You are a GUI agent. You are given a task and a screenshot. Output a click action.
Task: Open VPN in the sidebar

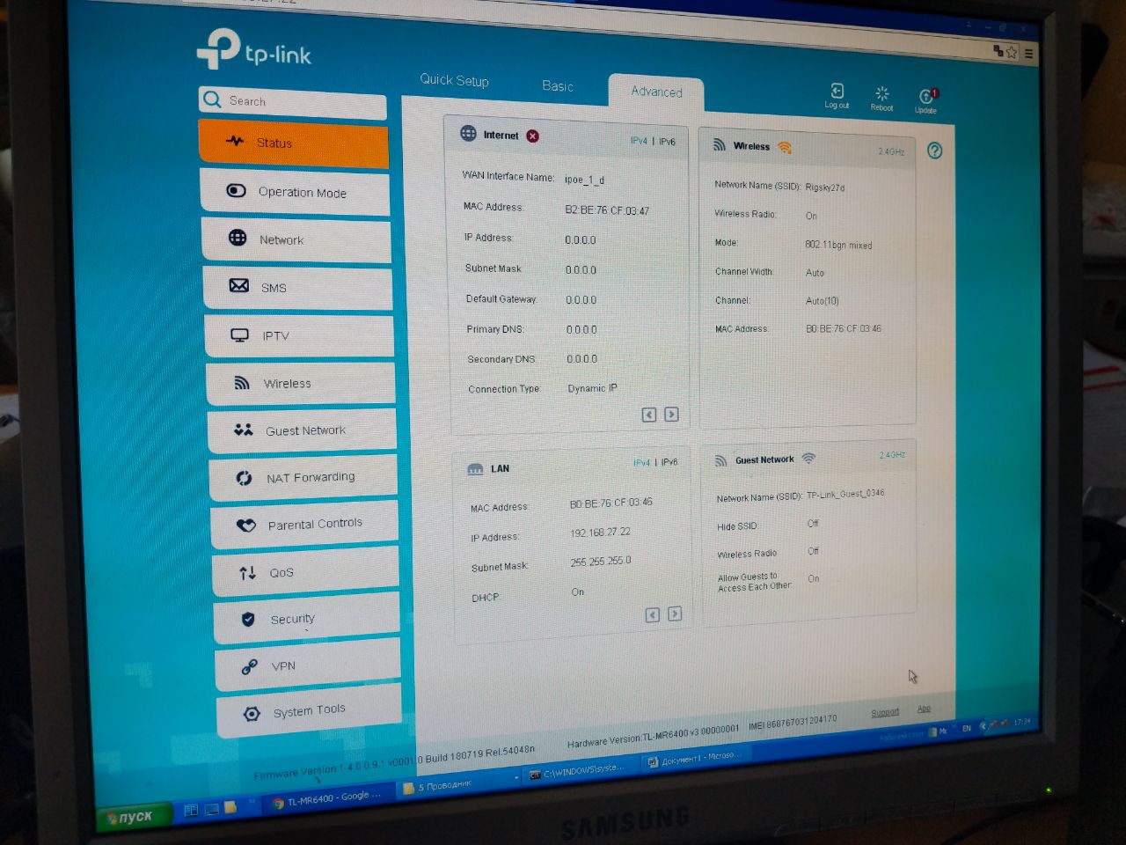click(x=308, y=666)
